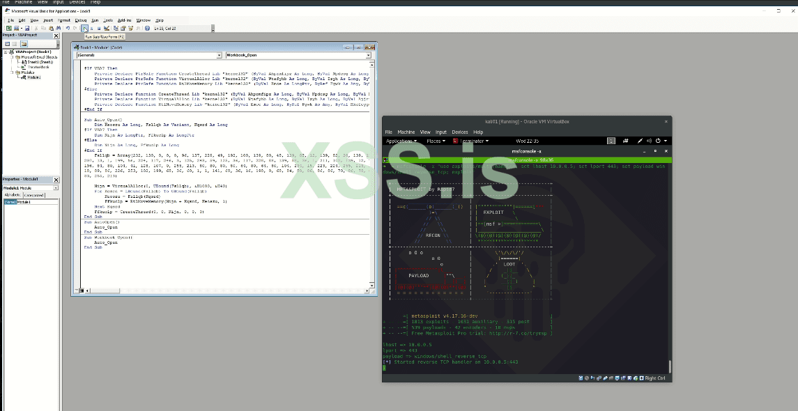Click the Find binoculars icon
Screen dimensions: 798x411
click(59, 28)
